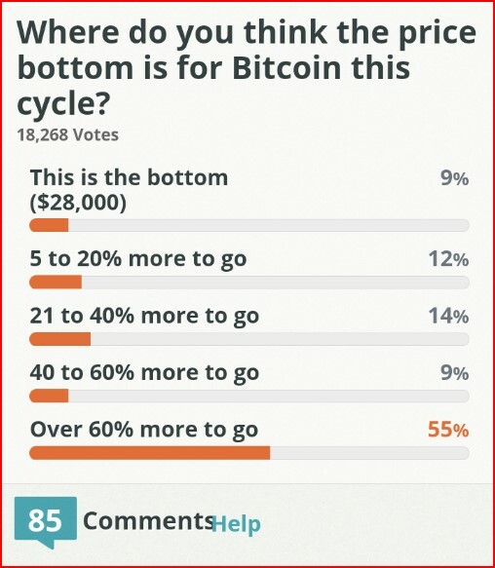Click the 9% bar under "40 to 60%"

pyautogui.click(x=249, y=396)
